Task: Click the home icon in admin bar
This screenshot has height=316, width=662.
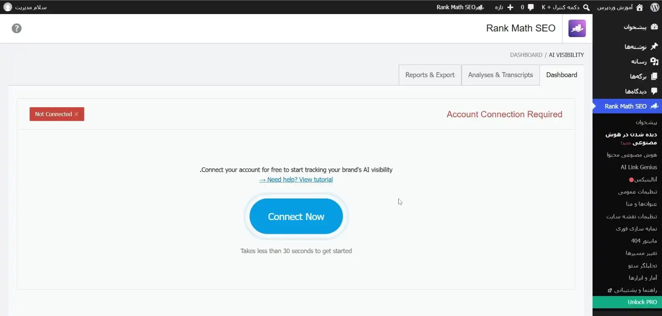Action: (x=639, y=7)
